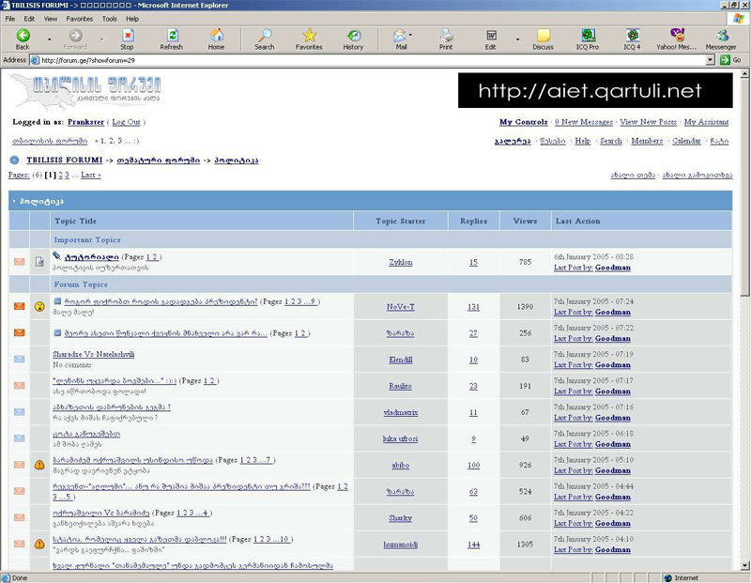Viewport: 751px width, 583px height.
Task: Open the Tools menu
Action: [x=110, y=18]
